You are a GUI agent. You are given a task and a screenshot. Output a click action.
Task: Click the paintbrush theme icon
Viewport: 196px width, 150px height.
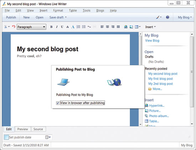point(158,17)
